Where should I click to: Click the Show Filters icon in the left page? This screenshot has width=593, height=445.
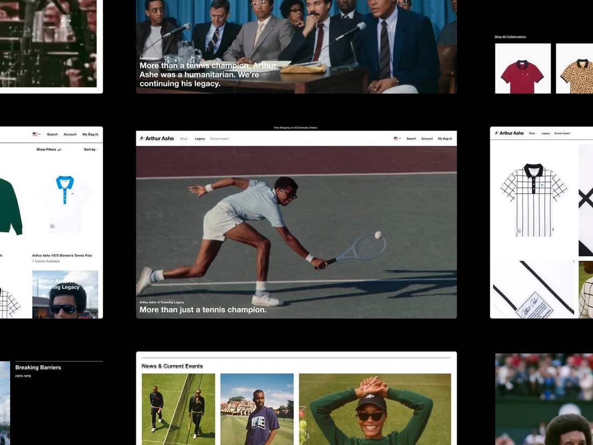pos(59,150)
